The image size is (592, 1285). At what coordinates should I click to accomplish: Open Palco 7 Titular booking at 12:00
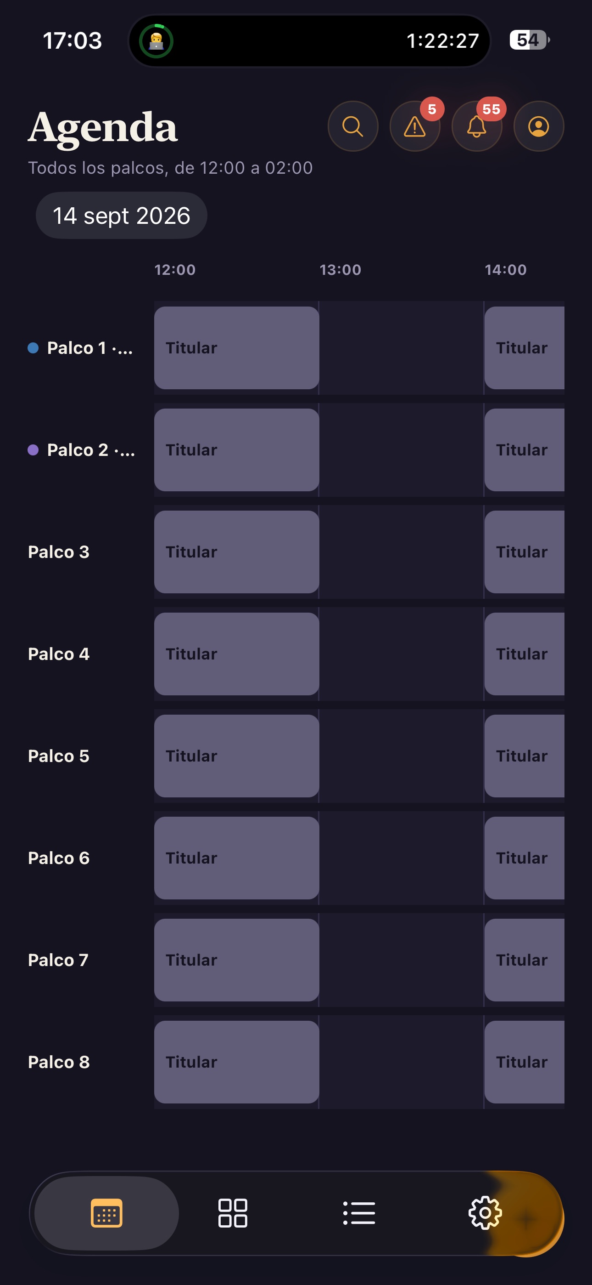coord(237,960)
